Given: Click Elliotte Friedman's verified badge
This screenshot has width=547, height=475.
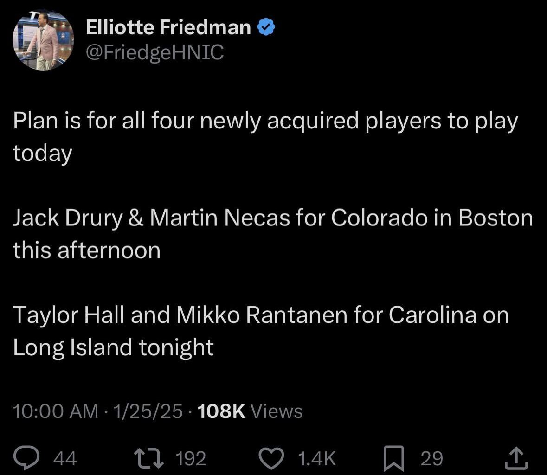Looking at the screenshot, I should click(265, 27).
